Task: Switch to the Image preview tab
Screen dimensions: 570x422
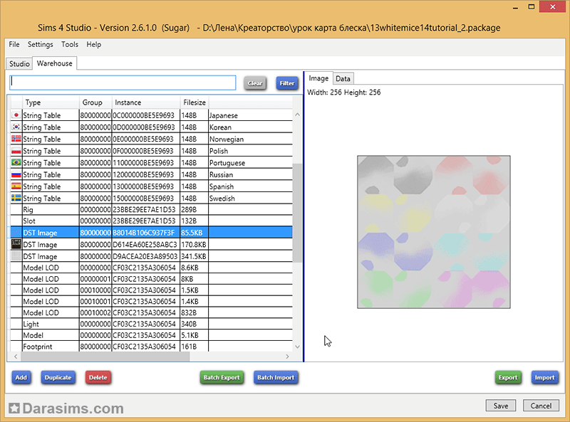Action: (x=318, y=78)
